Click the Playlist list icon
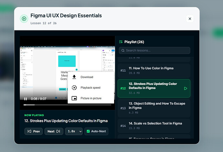The height and width of the screenshot is (152, 223). pyautogui.click(x=121, y=42)
